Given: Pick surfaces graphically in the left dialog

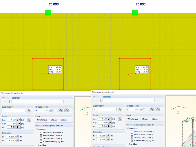Looking at the screenshot, I should point(29,110).
